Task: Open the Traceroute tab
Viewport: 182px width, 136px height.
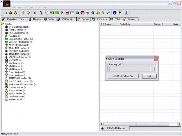Action: (x=100, y=19)
